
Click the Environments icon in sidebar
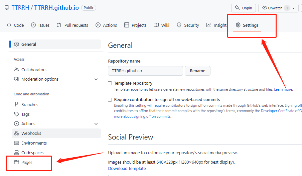tap(16, 143)
